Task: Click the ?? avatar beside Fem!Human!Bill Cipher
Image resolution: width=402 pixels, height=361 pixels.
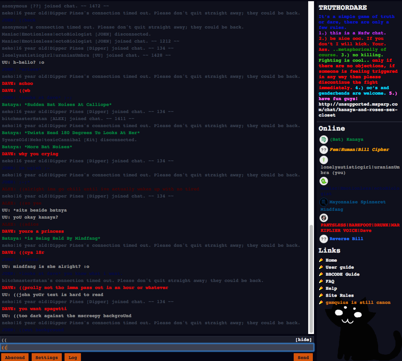Action: click(x=323, y=150)
